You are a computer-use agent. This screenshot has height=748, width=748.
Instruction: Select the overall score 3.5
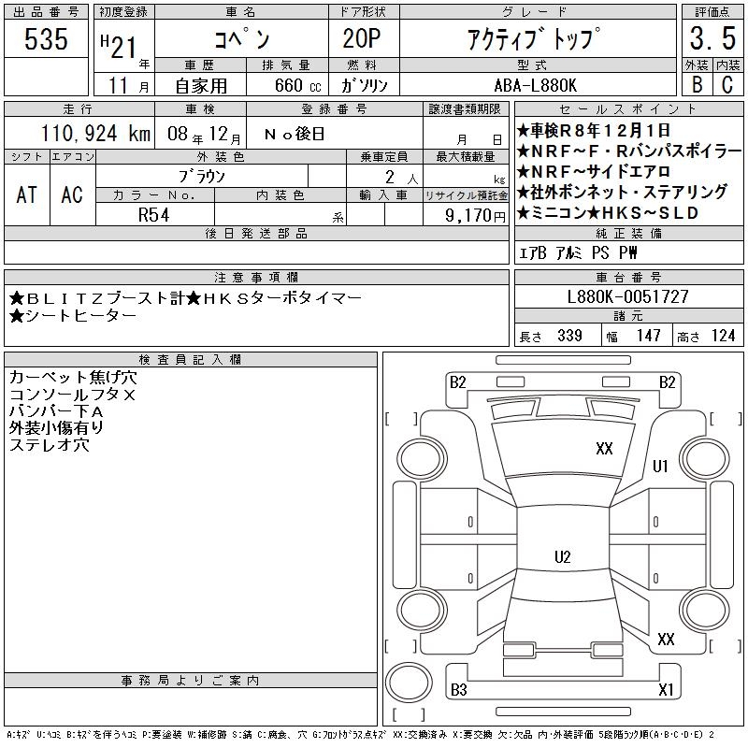(712, 39)
